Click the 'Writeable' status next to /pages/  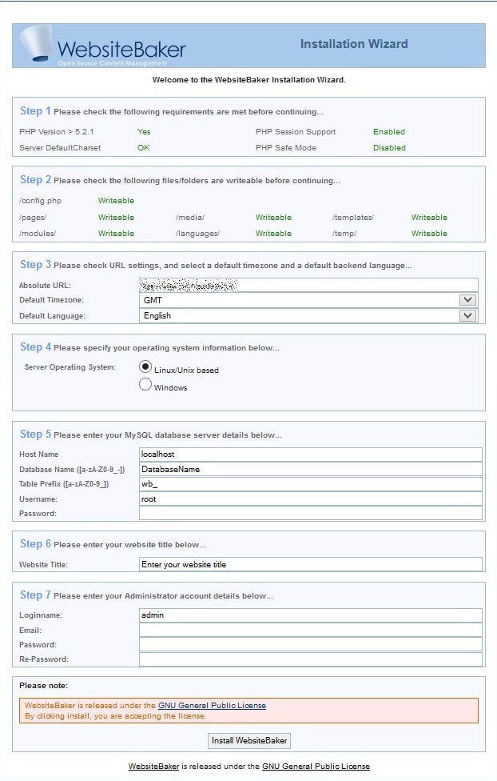pyautogui.click(x=116, y=217)
